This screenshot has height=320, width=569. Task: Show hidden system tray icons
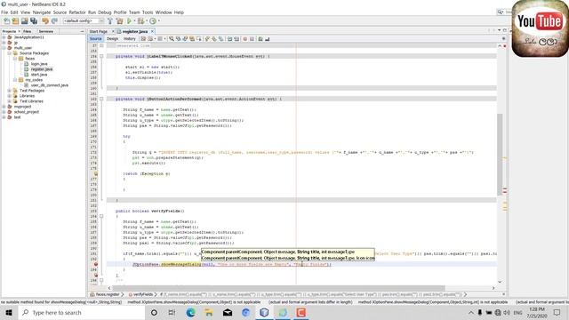point(471,312)
